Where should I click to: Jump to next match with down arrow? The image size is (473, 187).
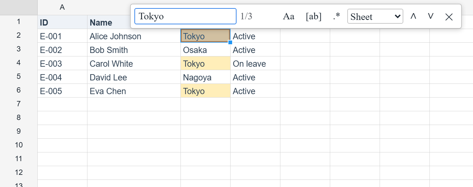pos(431,16)
